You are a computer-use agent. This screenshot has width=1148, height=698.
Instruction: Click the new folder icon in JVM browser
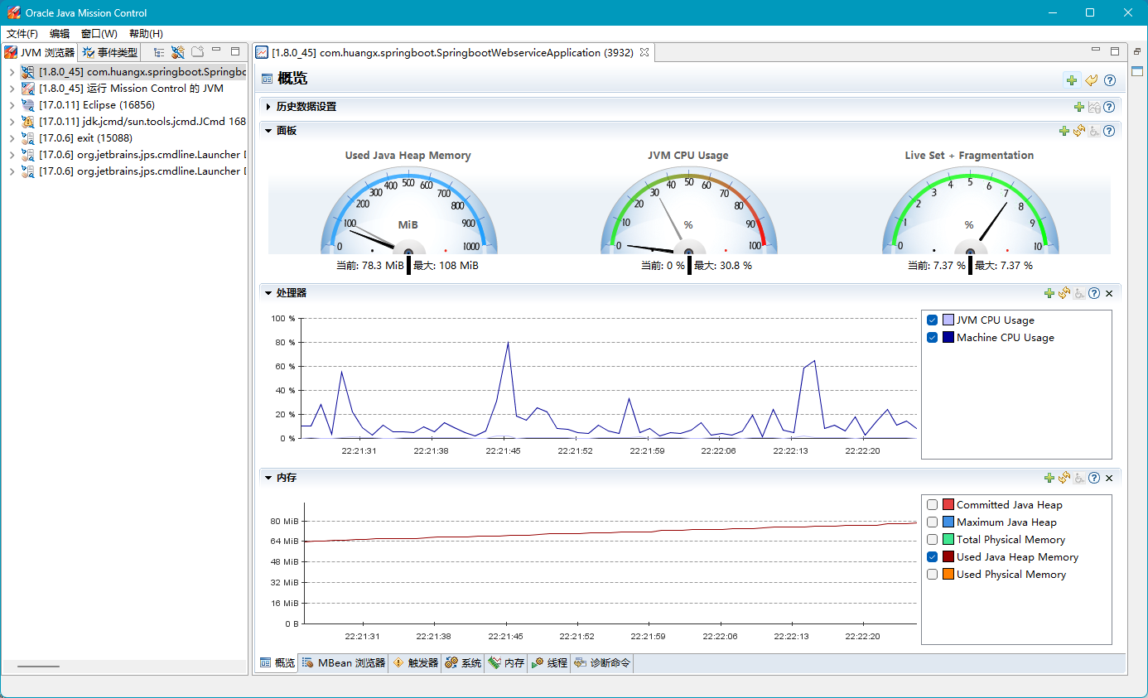197,52
